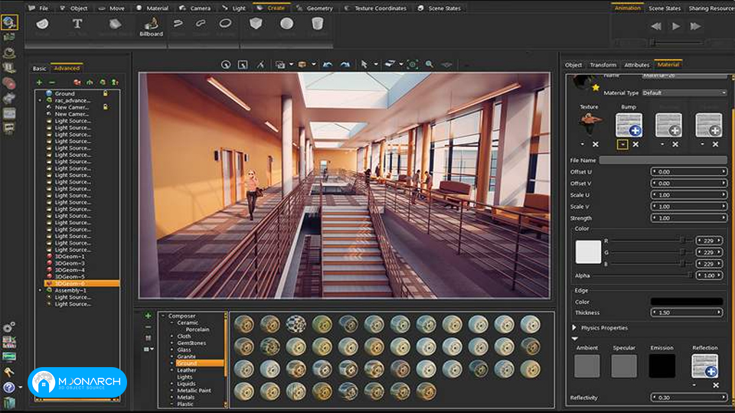Click the black Edge Color swatch

pos(687,301)
